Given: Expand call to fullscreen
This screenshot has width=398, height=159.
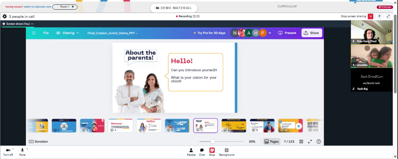Looking at the screenshot, I should coord(388,16).
